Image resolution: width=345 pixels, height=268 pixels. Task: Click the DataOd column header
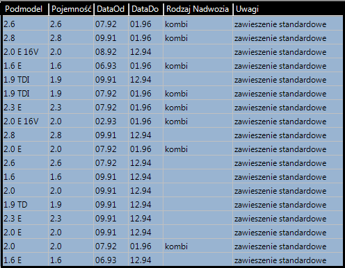point(111,9)
